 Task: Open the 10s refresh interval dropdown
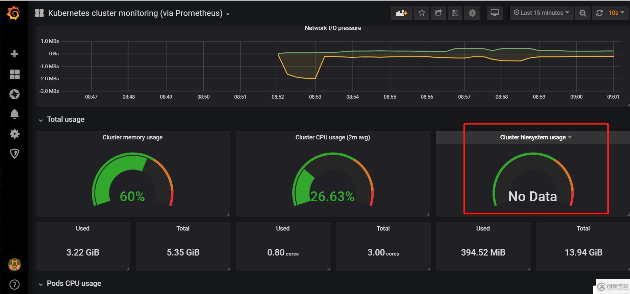[x=616, y=13]
